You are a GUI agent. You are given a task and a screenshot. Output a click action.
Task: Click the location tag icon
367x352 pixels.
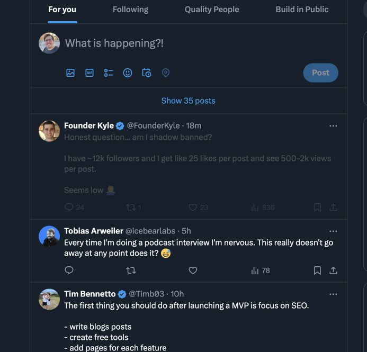166,73
